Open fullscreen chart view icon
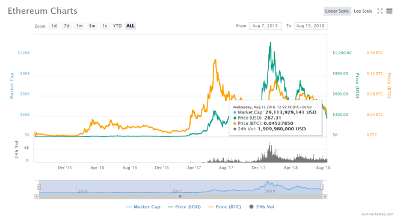403x218 pixels. pyautogui.click(x=380, y=11)
